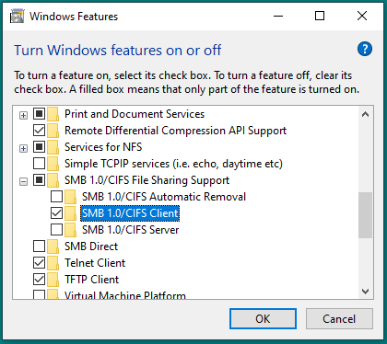Enable Virtual Machine Platform checkbox
The width and height of the screenshot is (387, 344).
39,294
